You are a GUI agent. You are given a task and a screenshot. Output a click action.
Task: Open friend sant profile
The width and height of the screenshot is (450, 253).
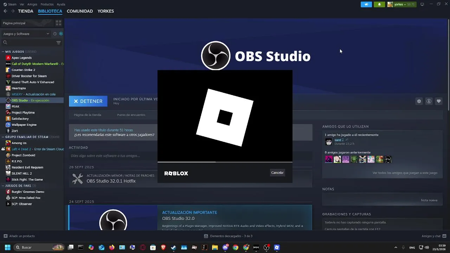337,140
